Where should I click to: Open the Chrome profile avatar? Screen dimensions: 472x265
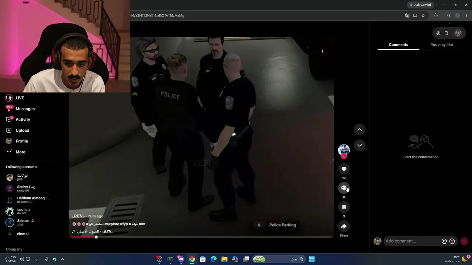tap(458, 15)
